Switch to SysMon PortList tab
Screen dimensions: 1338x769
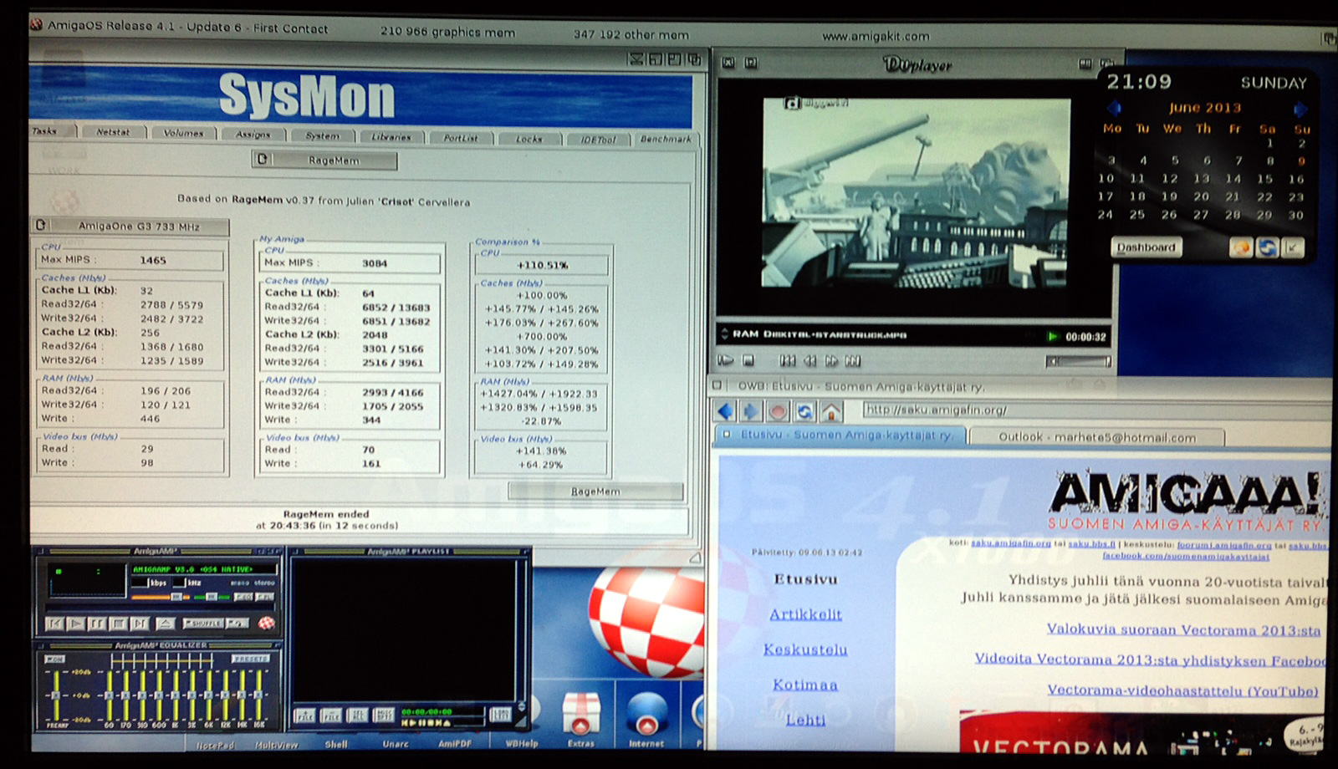[x=461, y=137]
